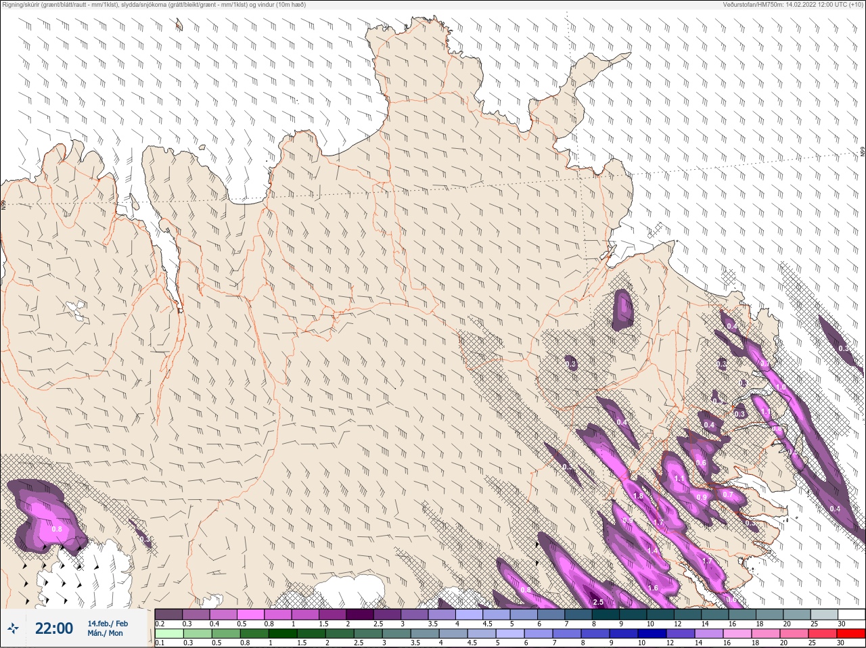Click the 2.5 value in the dark map band
The width and height of the screenshot is (866, 648).
click(x=597, y=602)
